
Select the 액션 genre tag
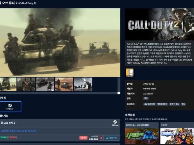tap(146, 98)
